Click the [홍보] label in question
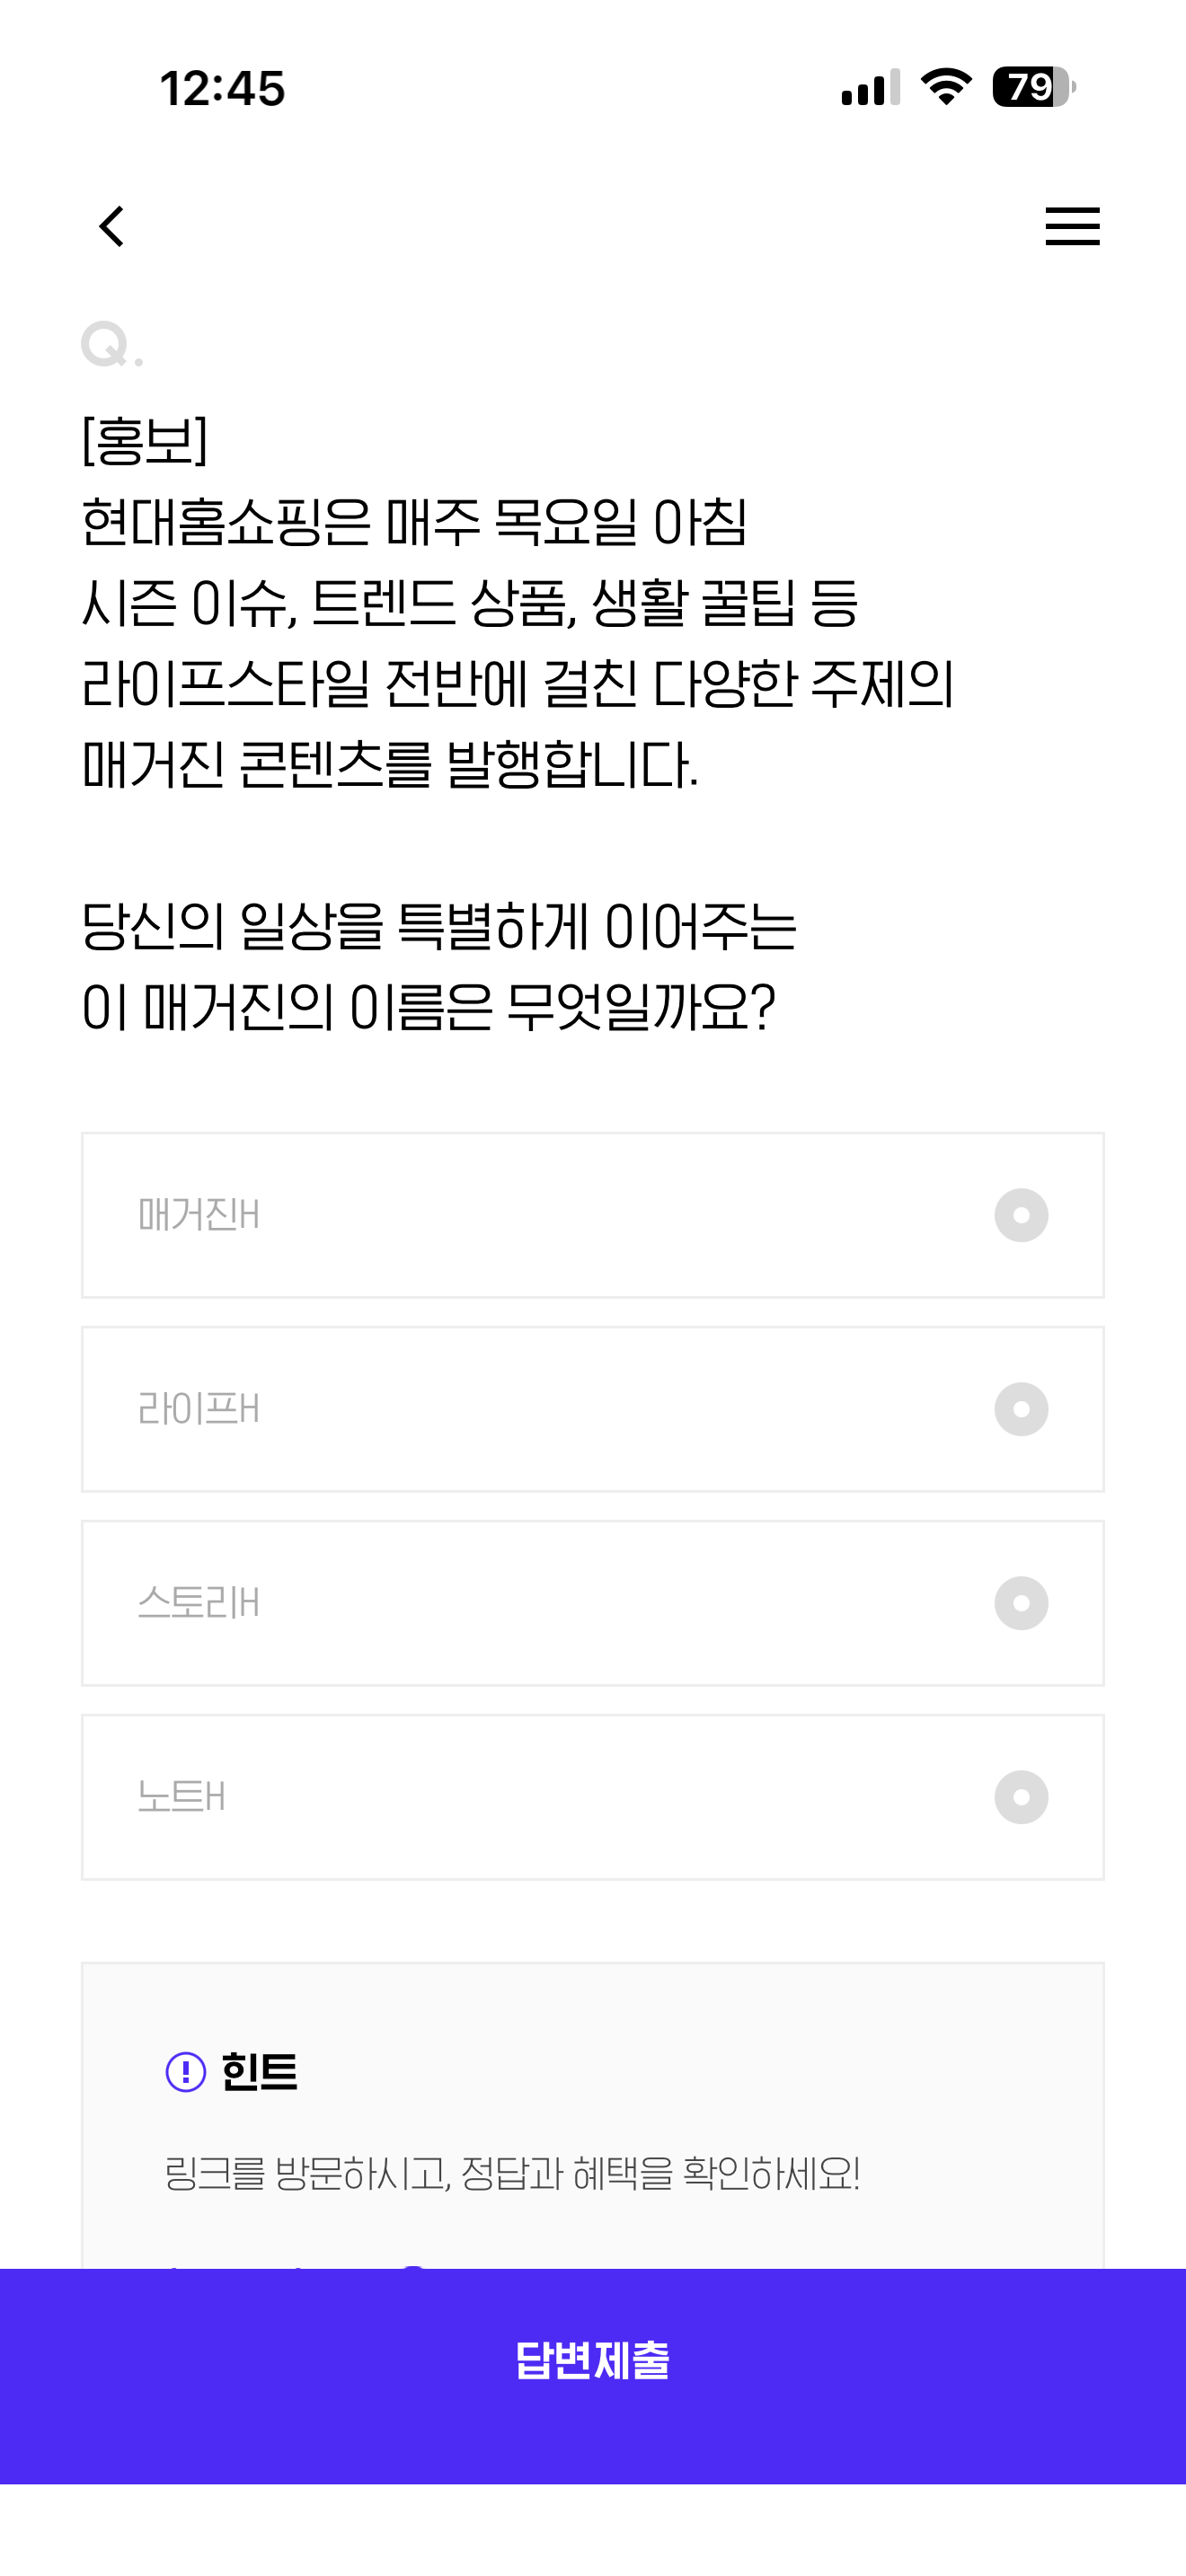This screenshot has height=2576, width=1186. 145,440
